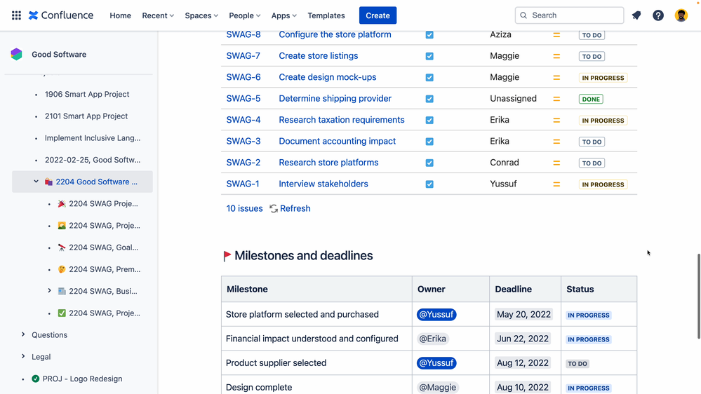Open the People dropdown menu
This screenshot has width=701, height=394.
[245, 15]
